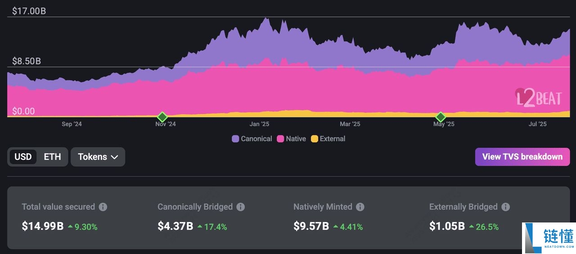The width and height of the screenshot is (576, 254).
Task: Click info icon beside Externally Bridged
Action: [x=506, y=207]
